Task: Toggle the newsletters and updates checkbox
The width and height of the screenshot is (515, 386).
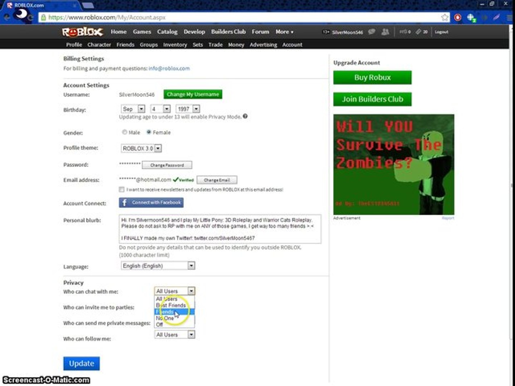Action: tap(122, 189)
